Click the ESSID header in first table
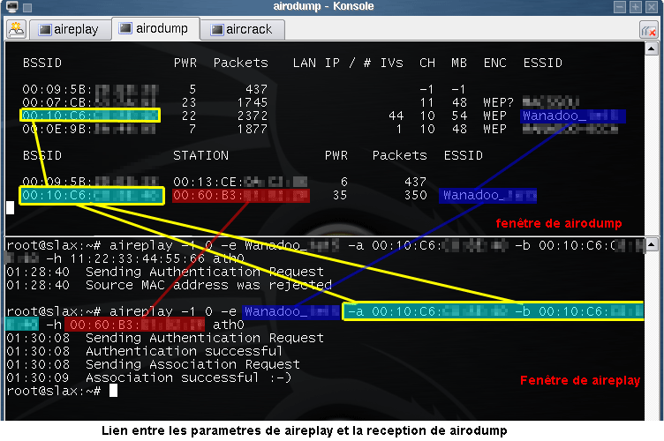The height and width of the screenshot is (441, 664). (542, 63)
